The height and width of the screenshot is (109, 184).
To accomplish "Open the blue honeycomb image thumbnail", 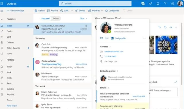I will [x=167, y=45].
